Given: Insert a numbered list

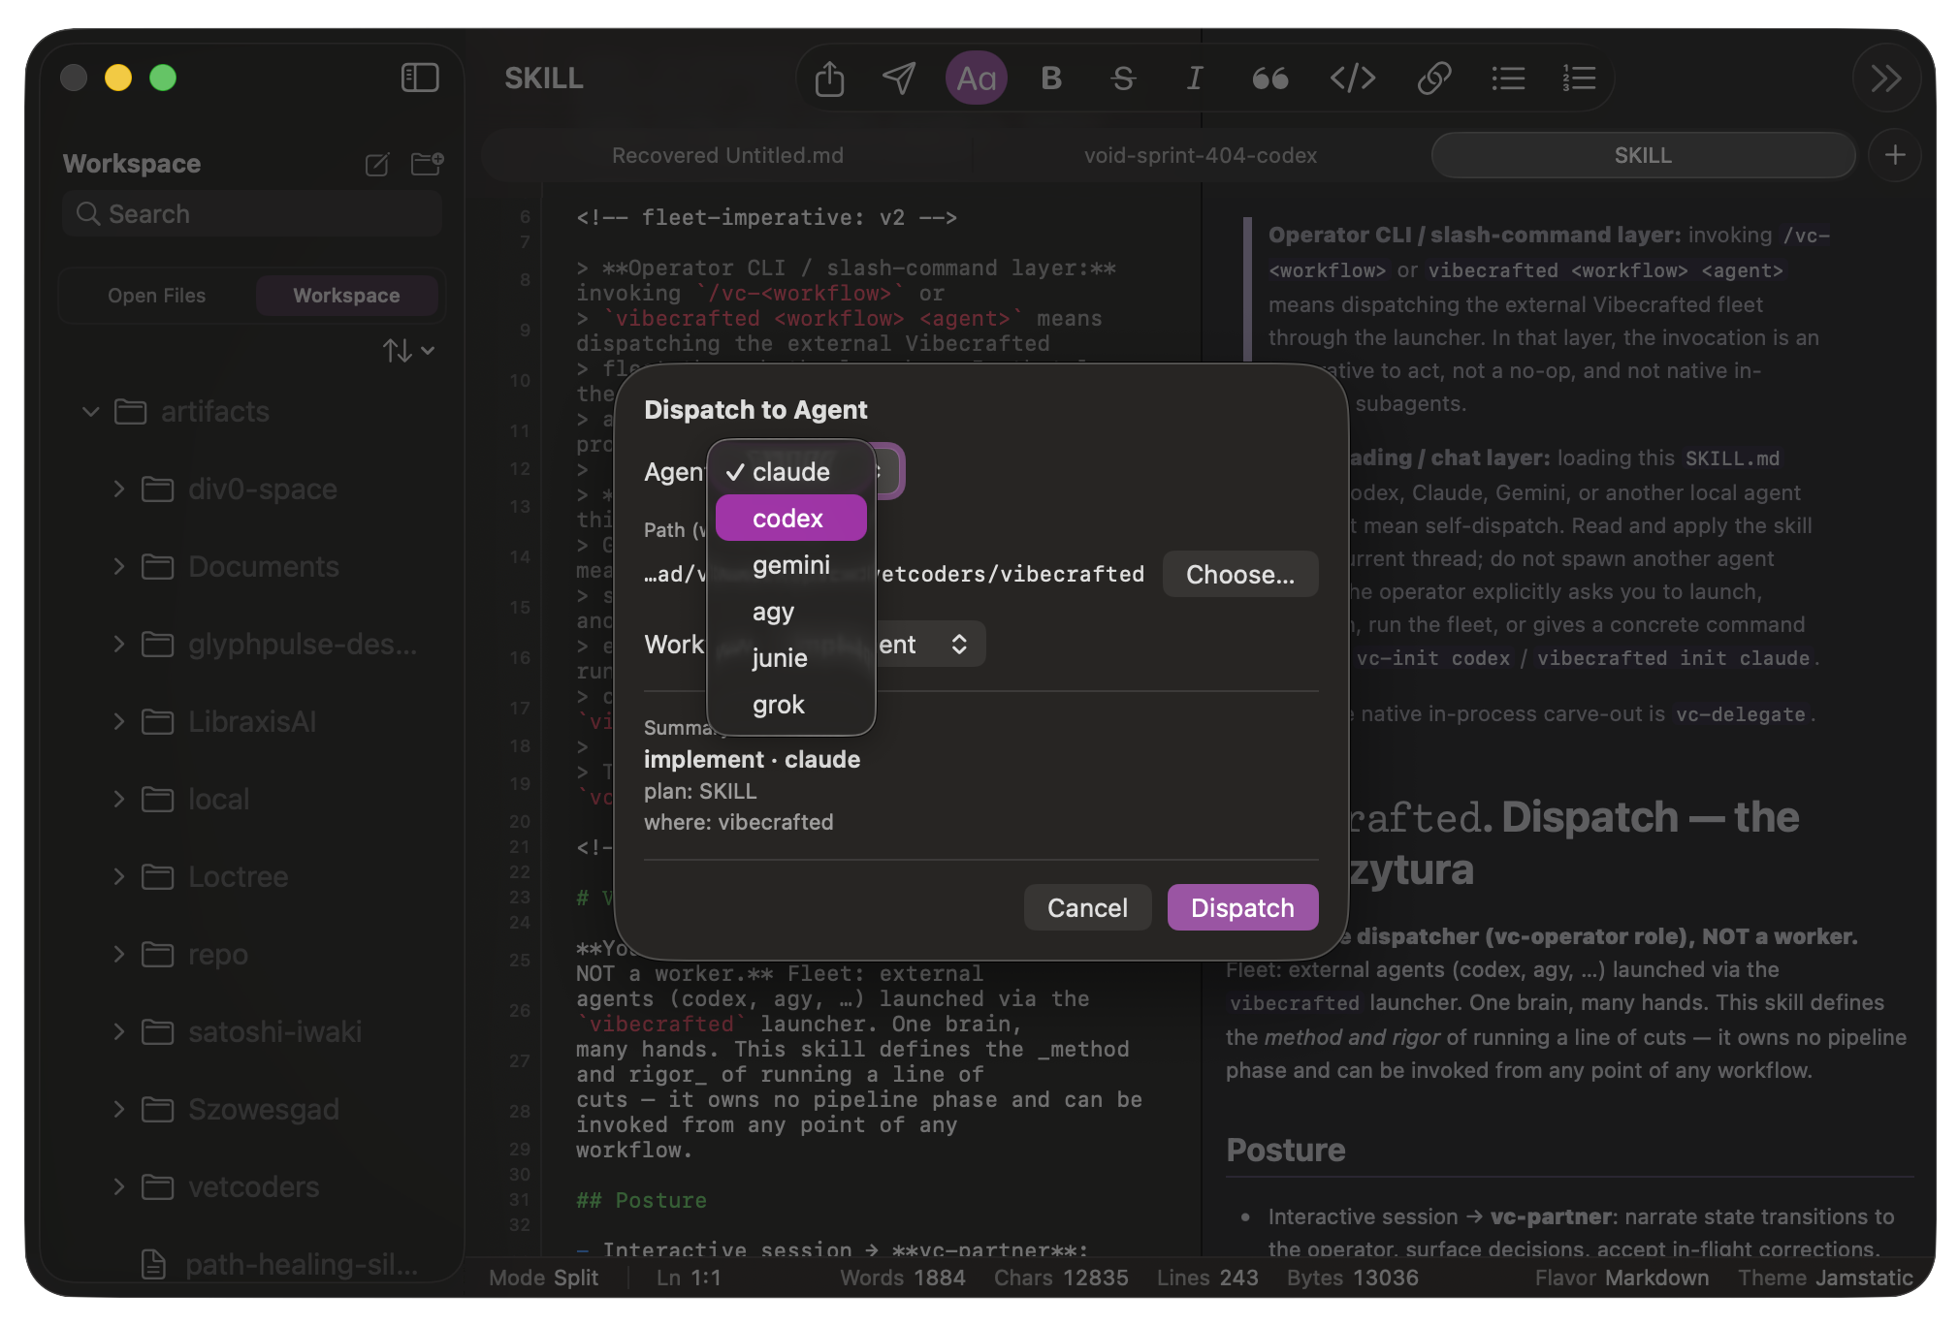Looking at the screenshot, I should point(1579,78).
